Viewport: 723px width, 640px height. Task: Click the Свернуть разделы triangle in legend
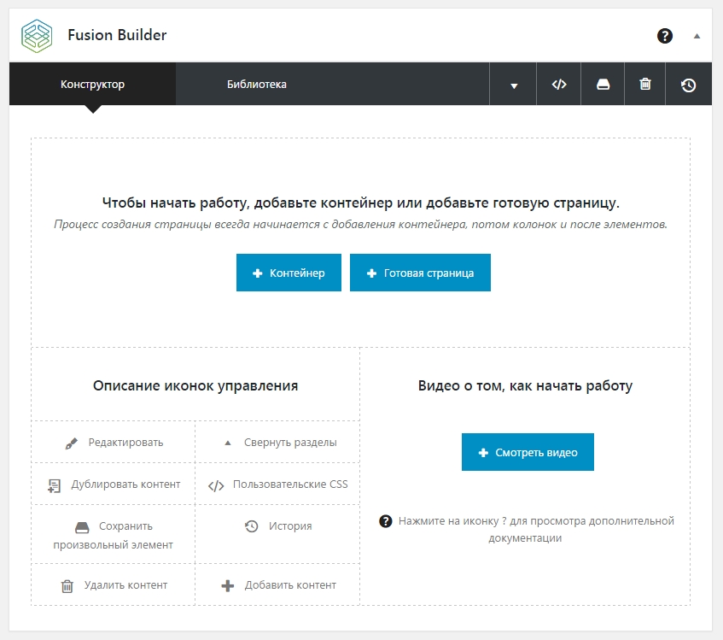pos(227,443)
